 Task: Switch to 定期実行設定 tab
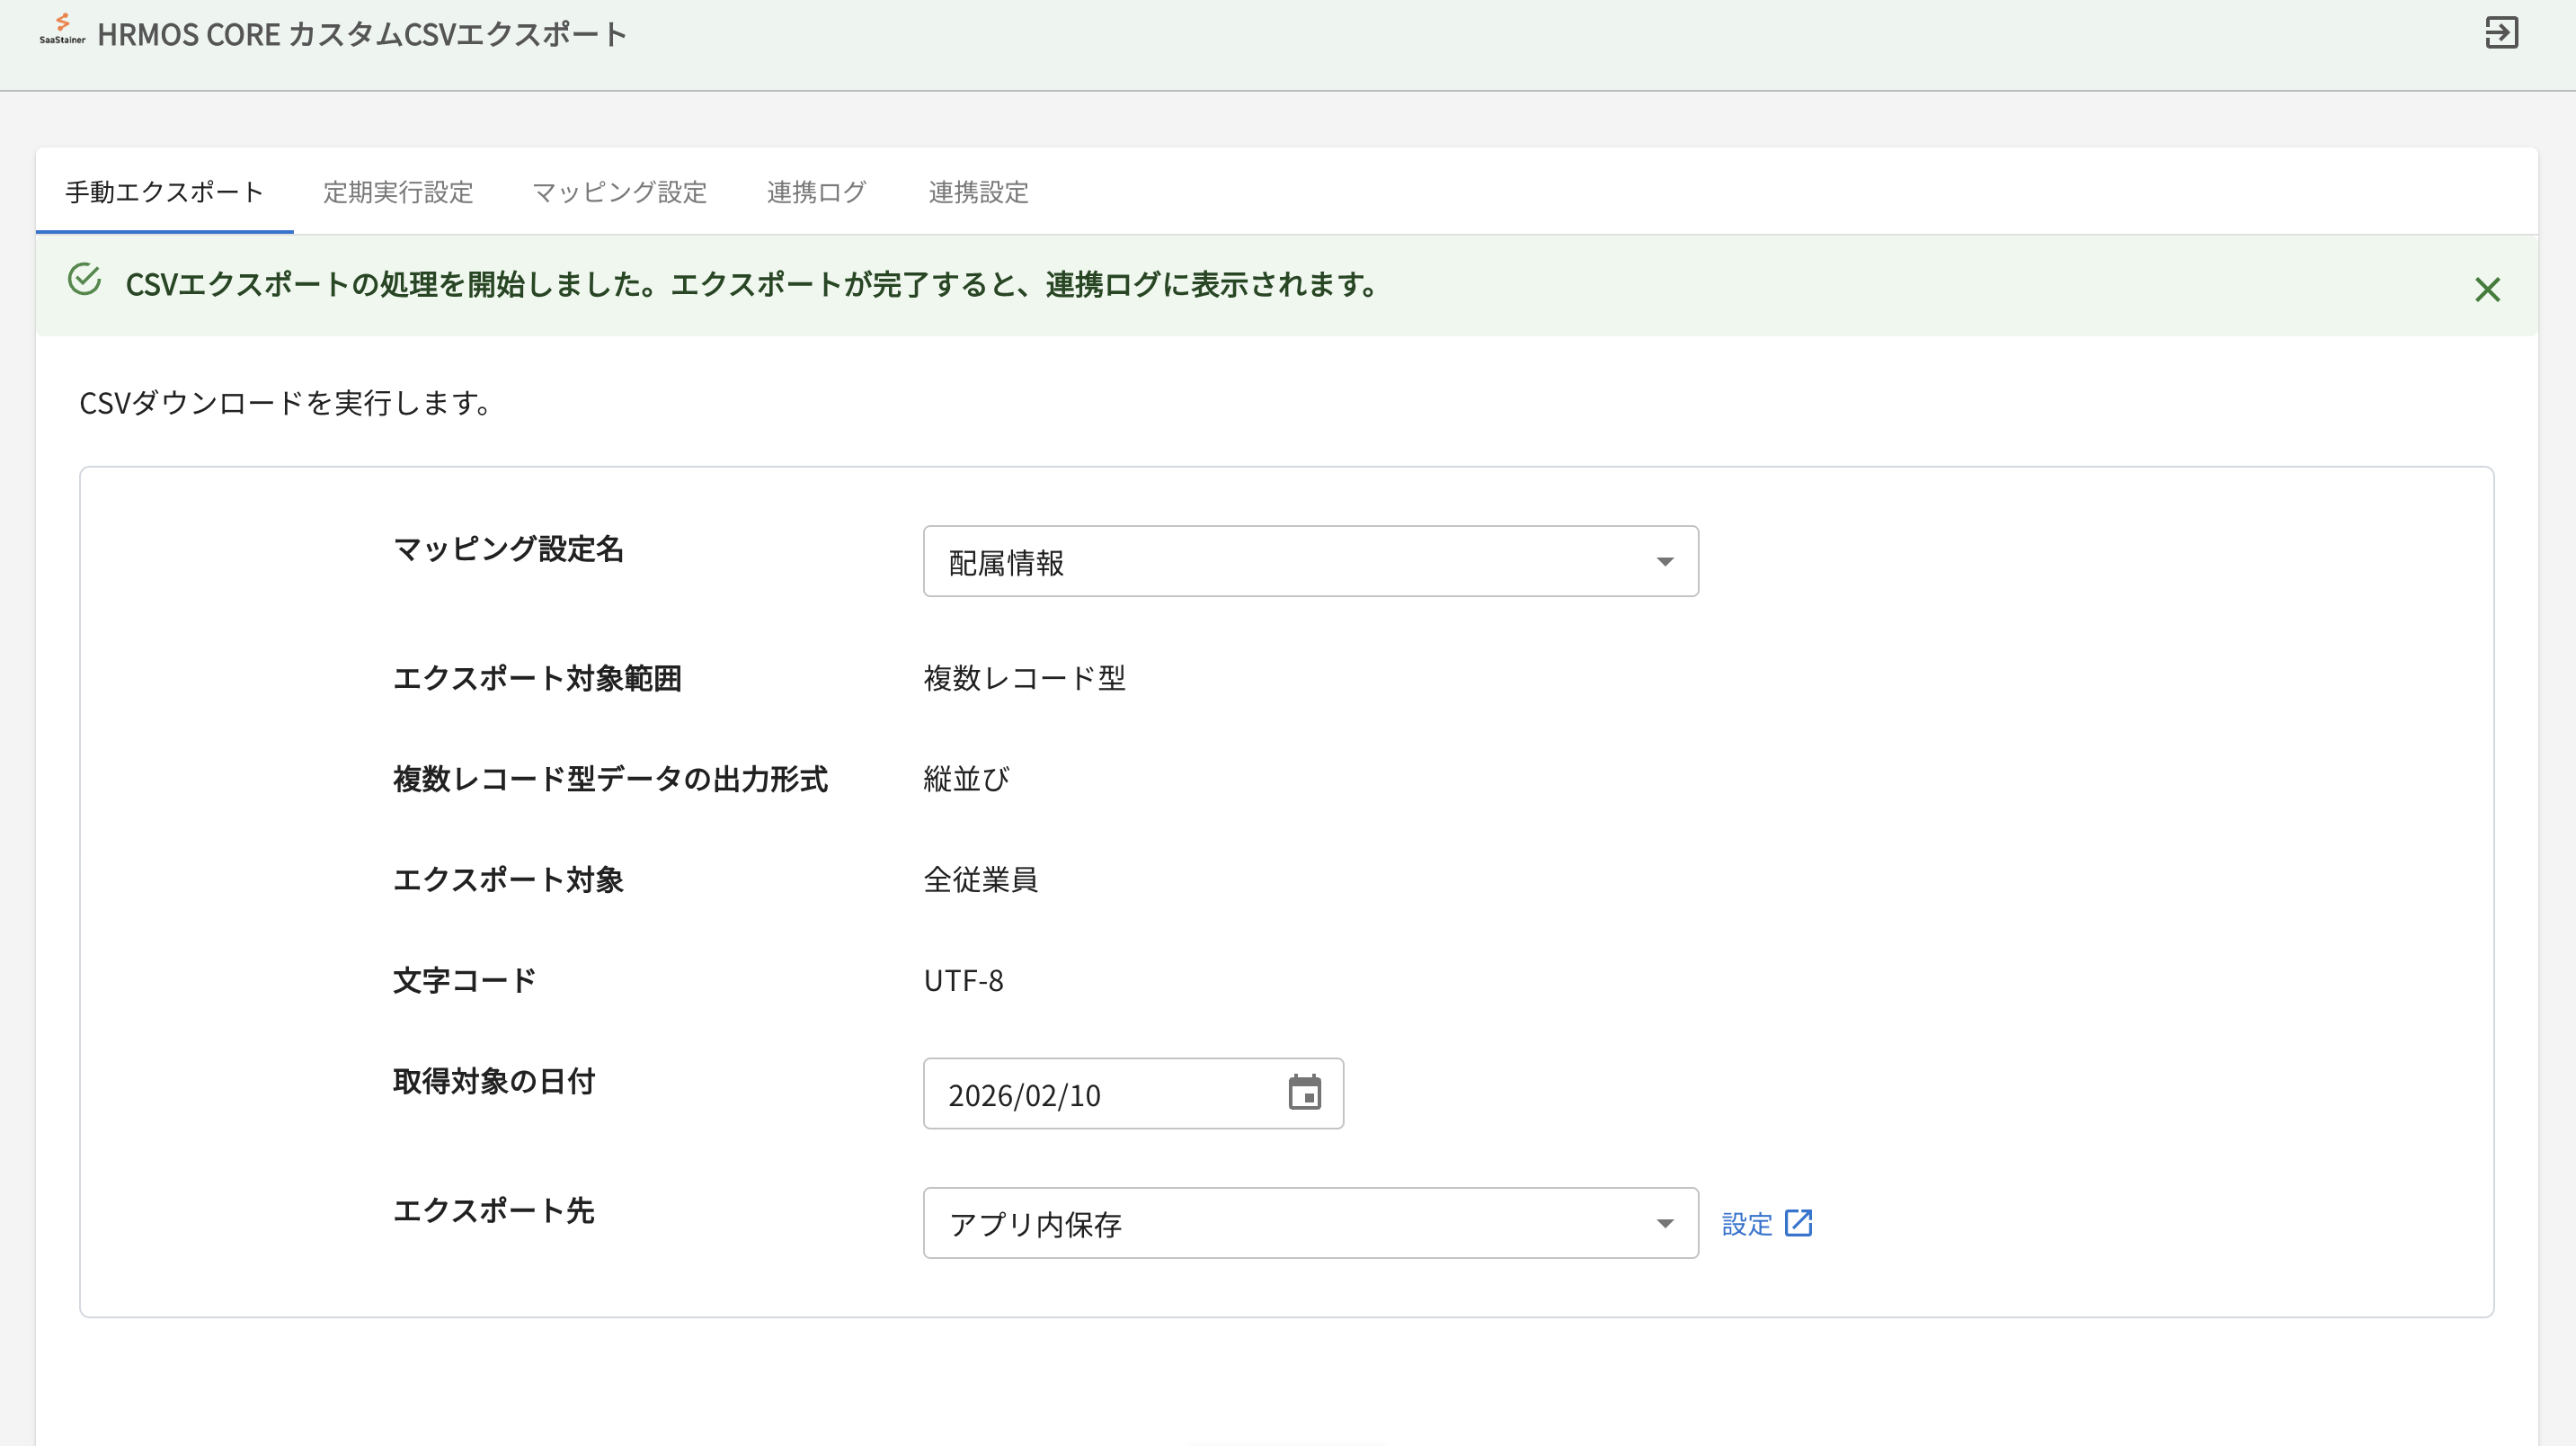coord(397,192)
